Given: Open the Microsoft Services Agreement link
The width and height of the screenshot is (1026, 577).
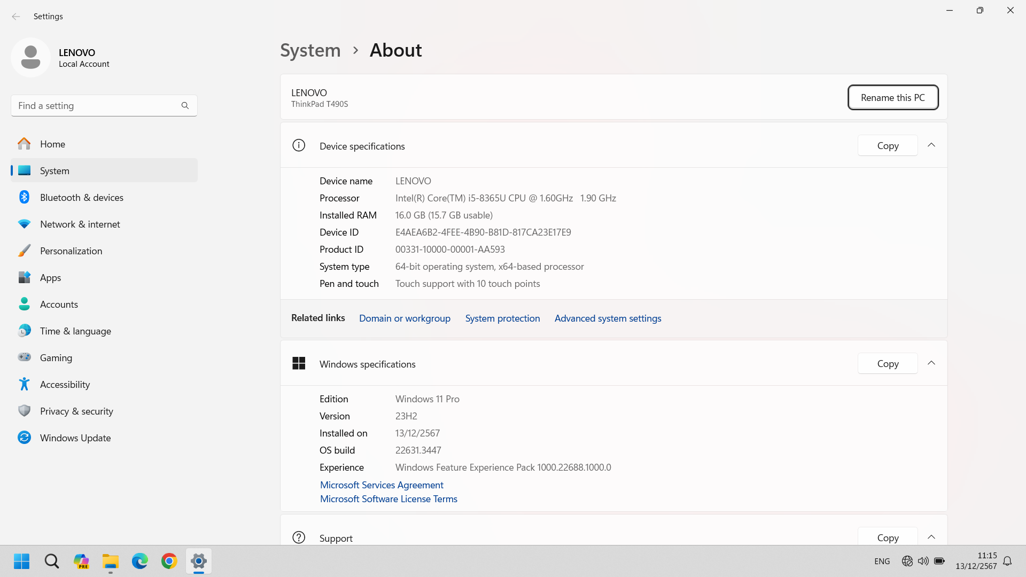Looking at the screenshot, I should (x=382, y=485).
